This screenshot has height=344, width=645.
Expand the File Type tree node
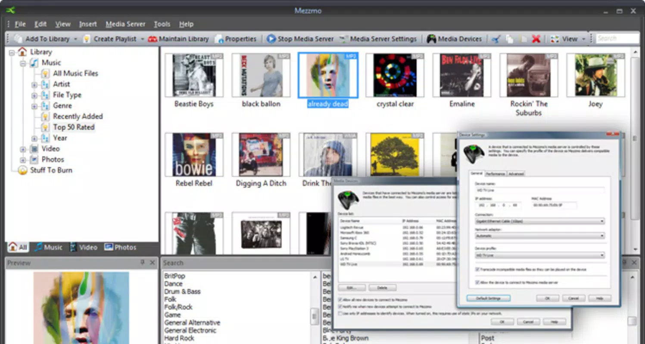click(34, 95)
